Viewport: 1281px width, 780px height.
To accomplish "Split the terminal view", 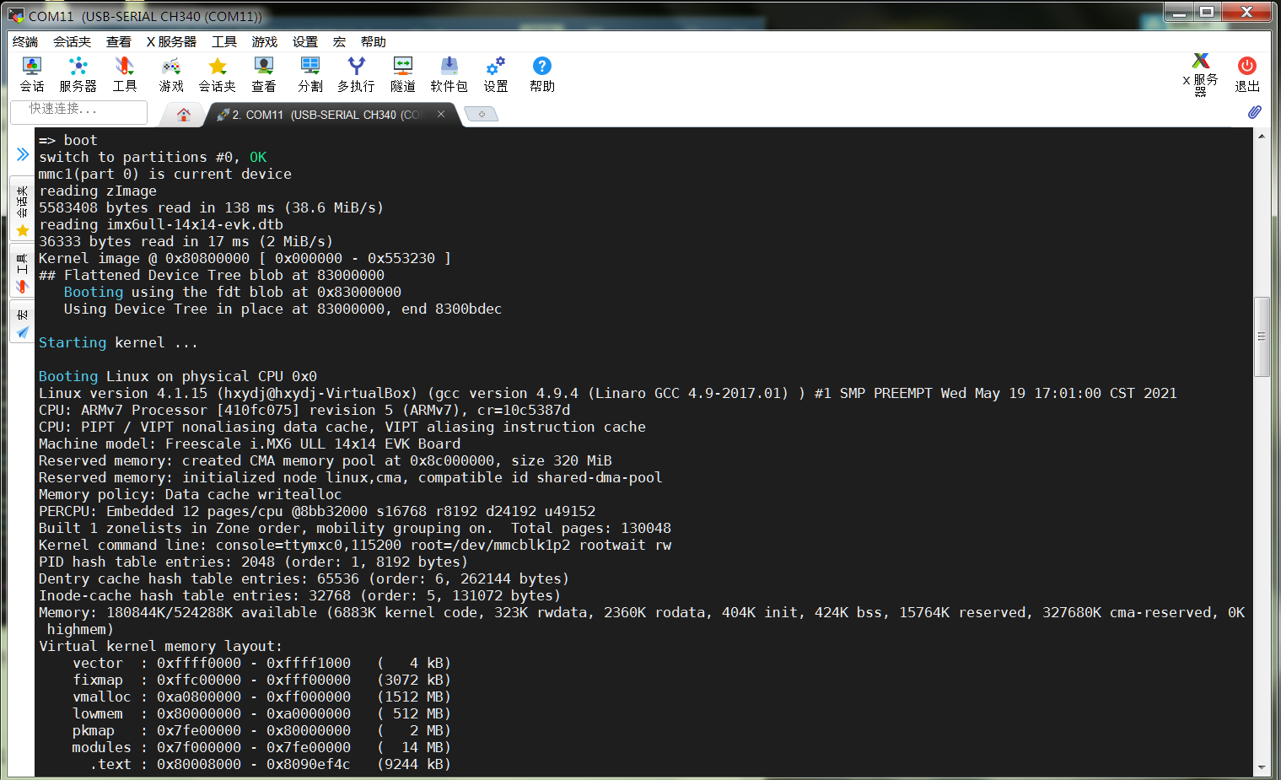I will pos(309,73).
